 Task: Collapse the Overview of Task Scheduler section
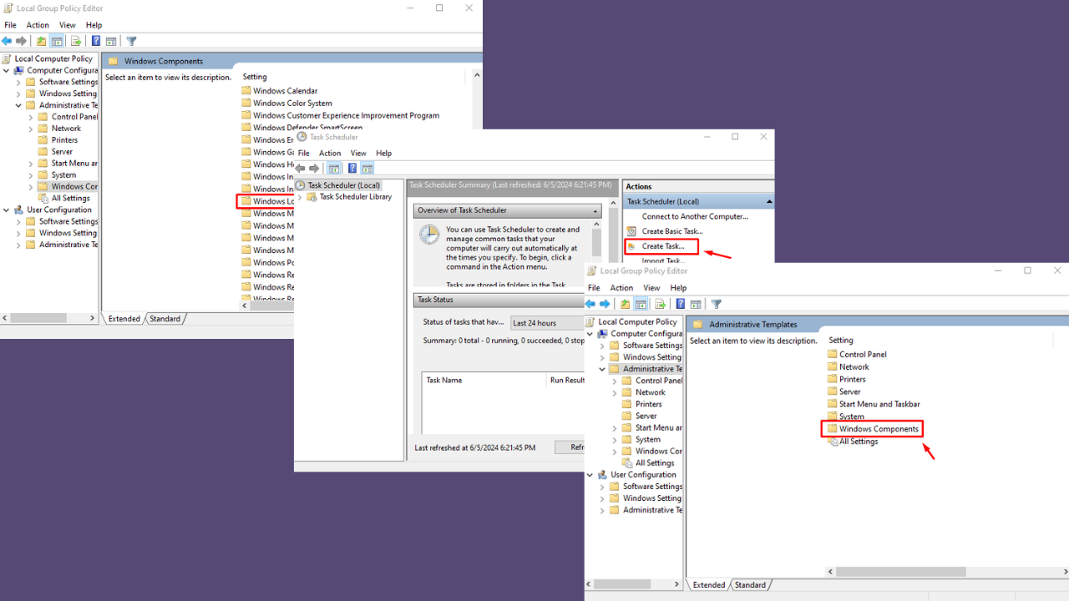coord(595,211)
